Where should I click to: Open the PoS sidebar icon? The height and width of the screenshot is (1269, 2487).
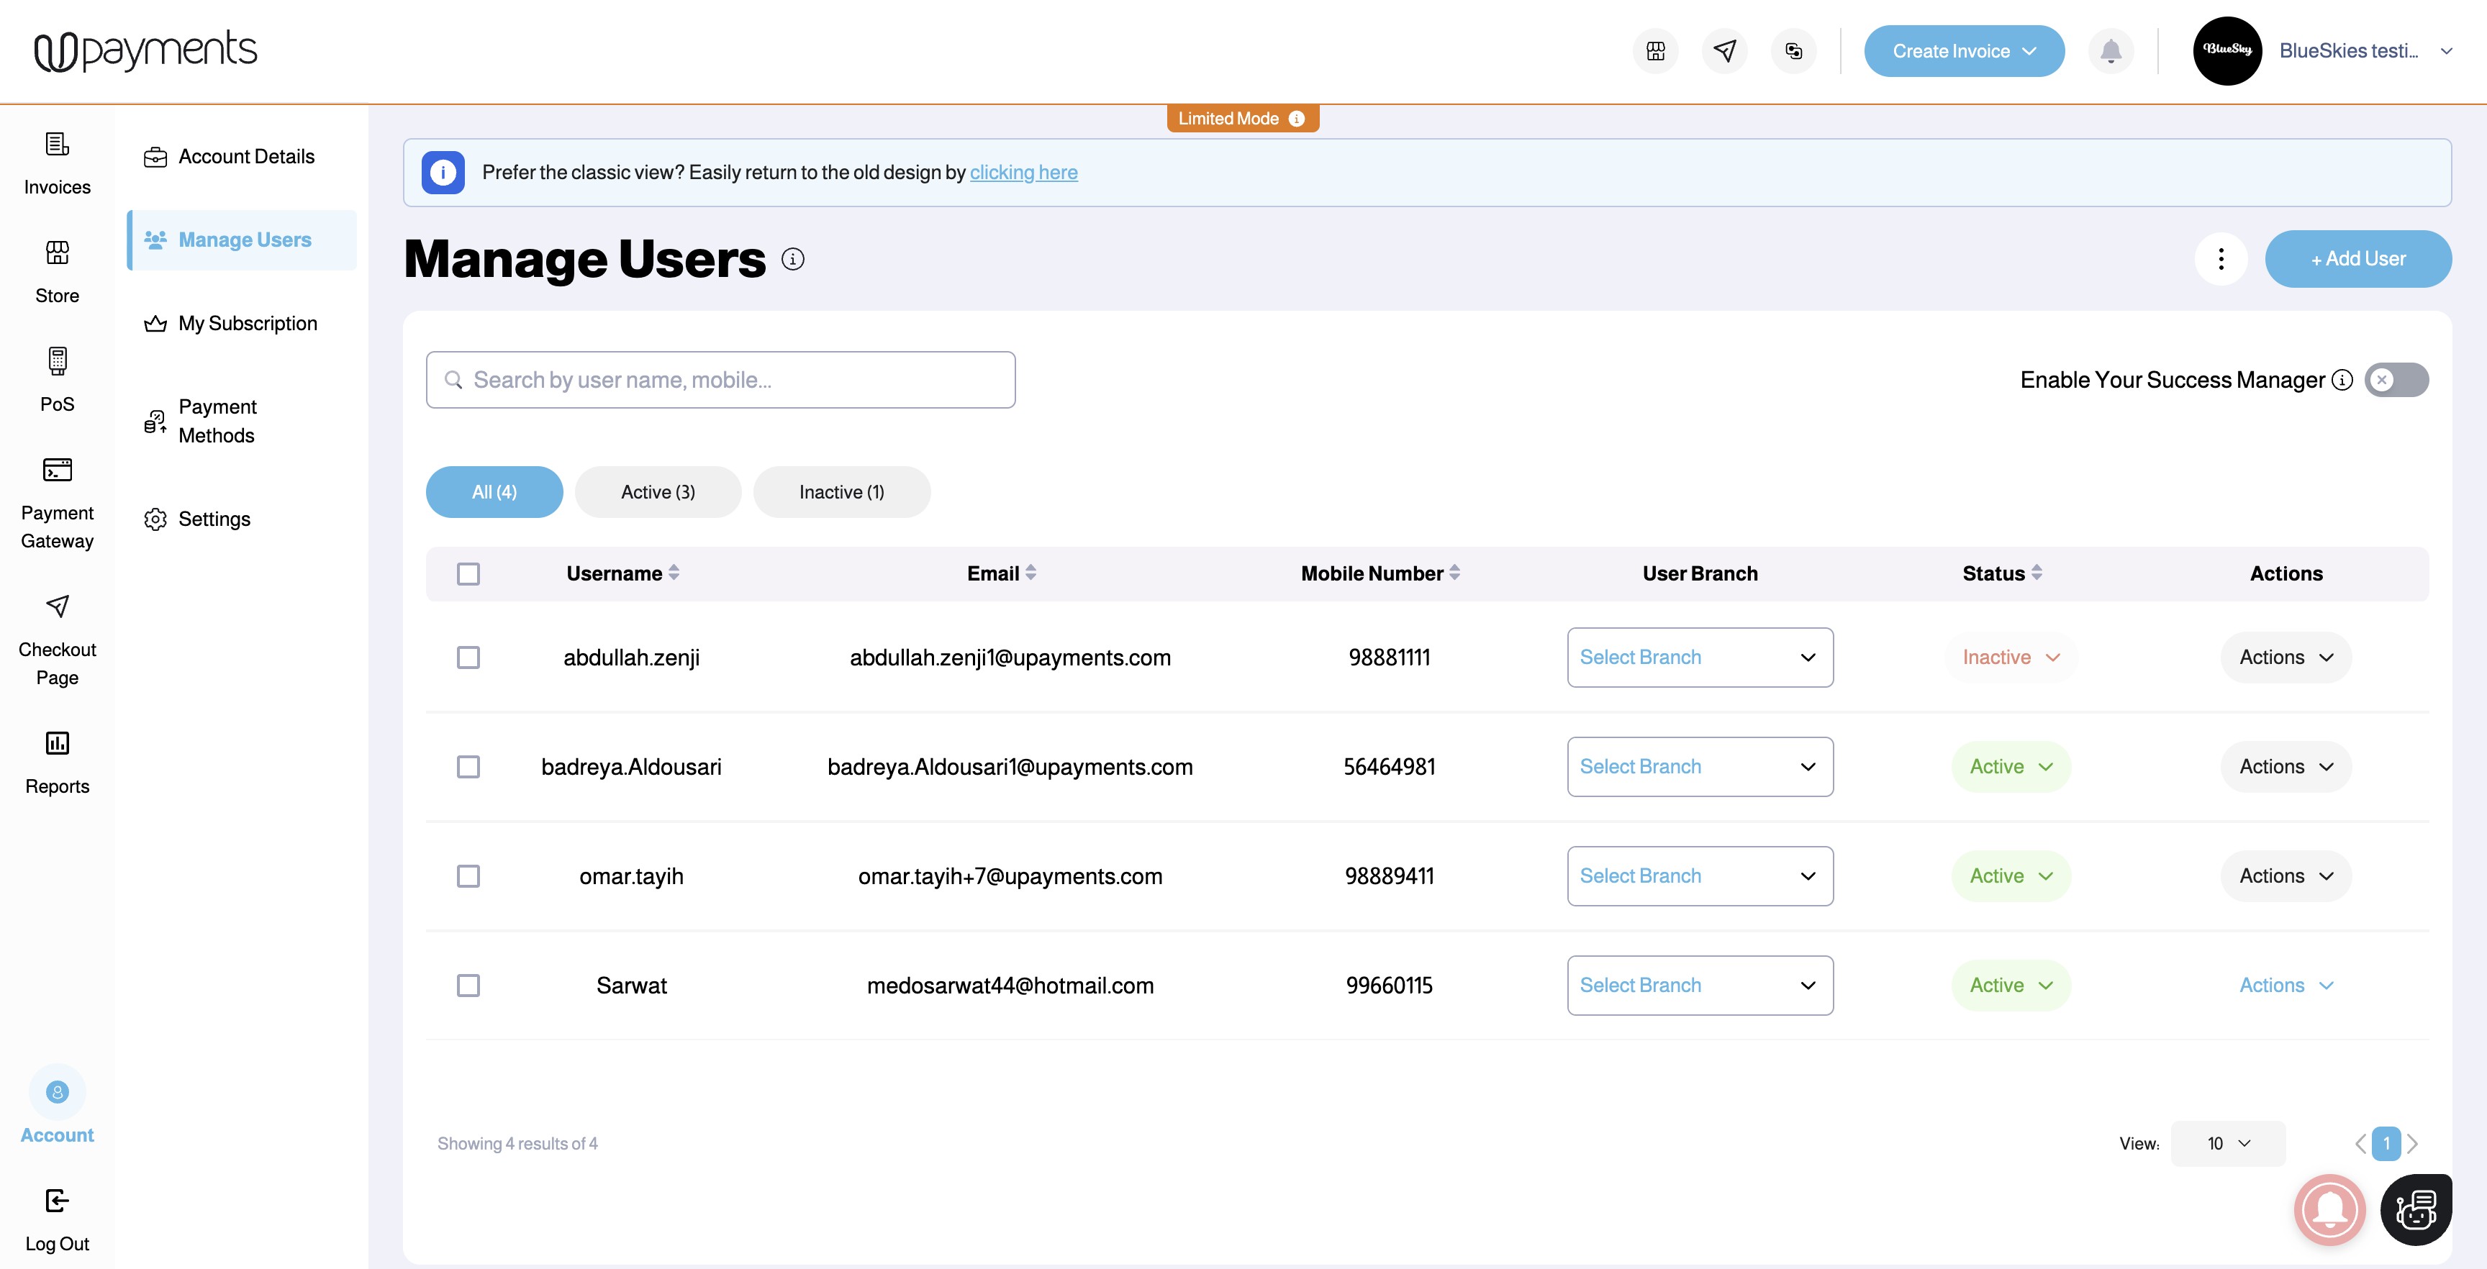[x=57, y=362]
